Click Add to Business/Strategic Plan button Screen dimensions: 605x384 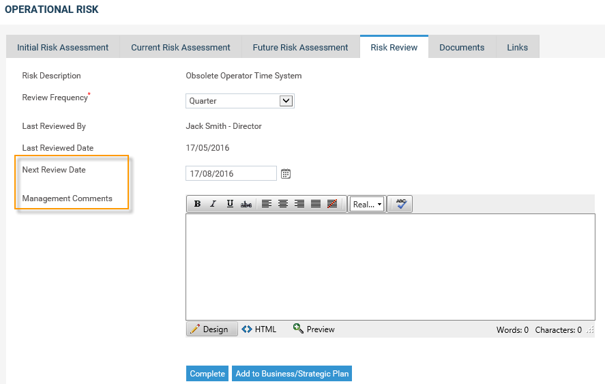point(292,374)
